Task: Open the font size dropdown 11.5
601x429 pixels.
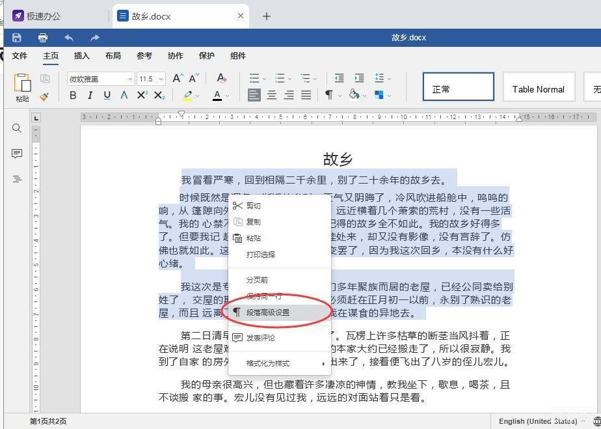Action: pyautogui.click(x=161, y=79)
